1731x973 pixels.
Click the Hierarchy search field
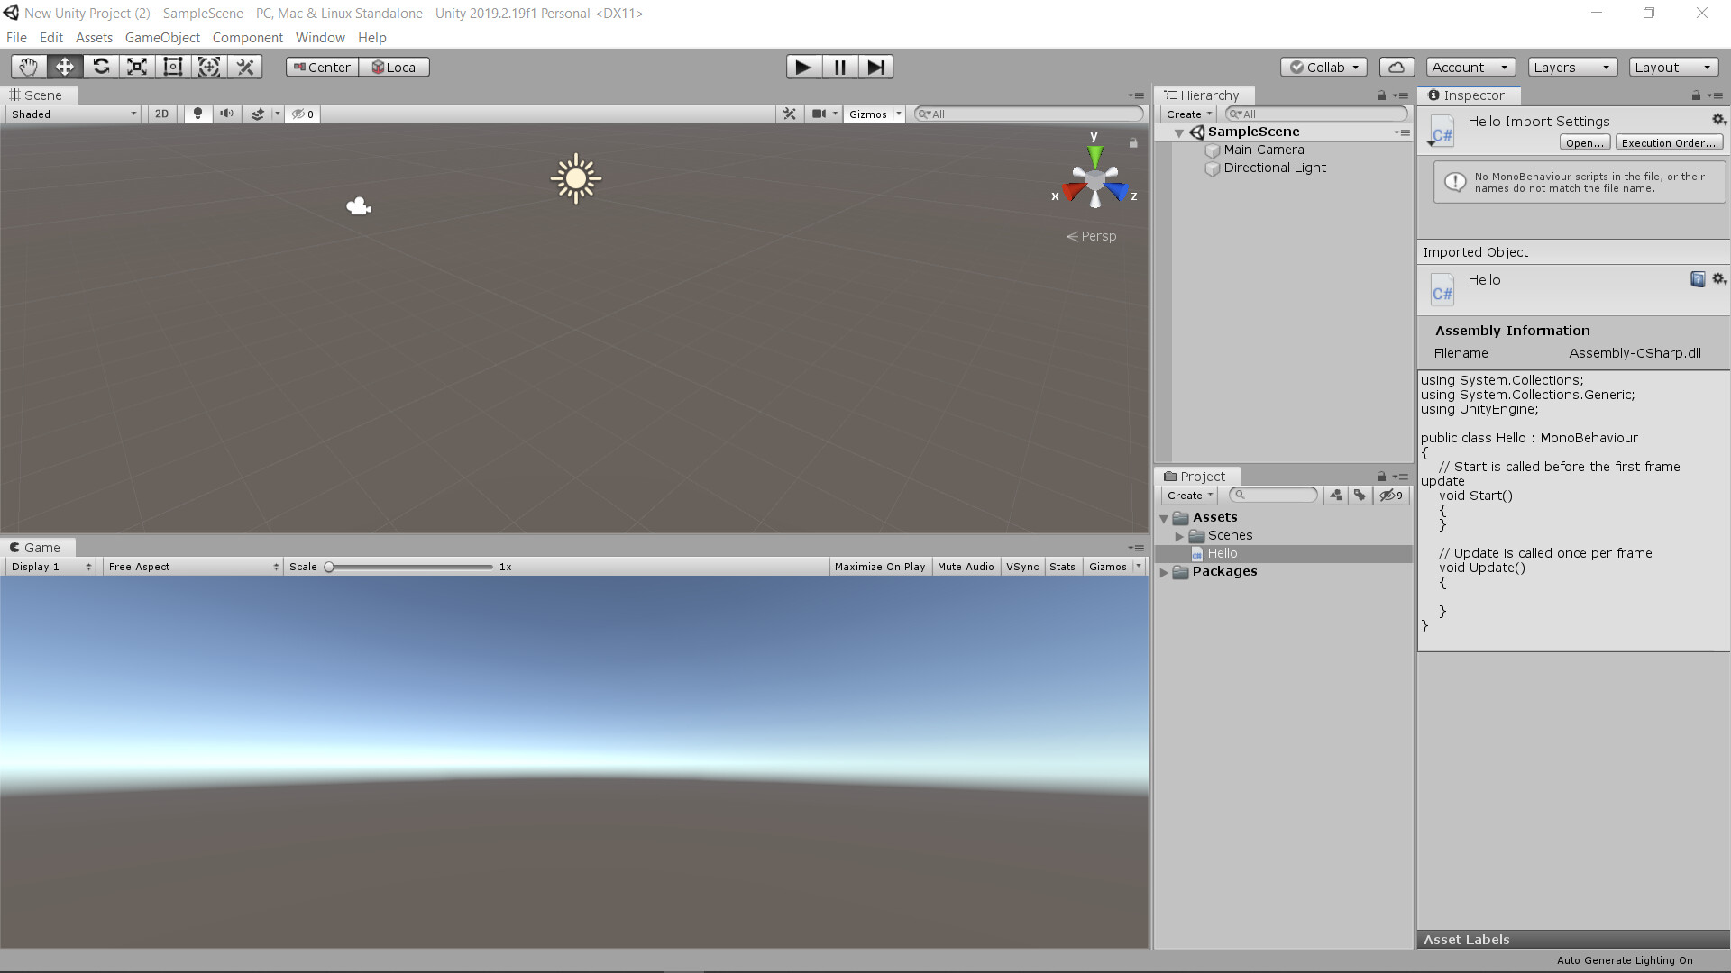pyautogui.click(x=1316, y=114)
